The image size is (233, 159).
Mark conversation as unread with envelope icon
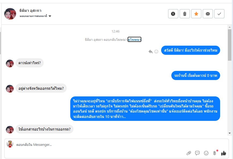point(208,14)
